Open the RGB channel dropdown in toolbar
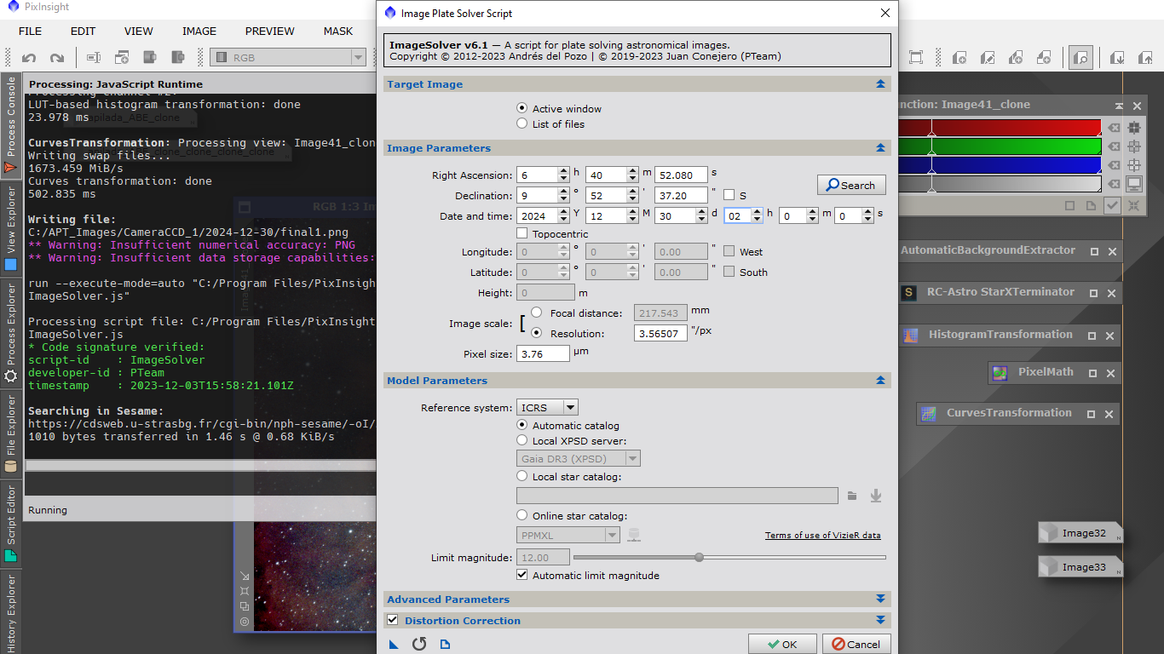This screenshot has height=654, width=1164. (x=288, y=58)
